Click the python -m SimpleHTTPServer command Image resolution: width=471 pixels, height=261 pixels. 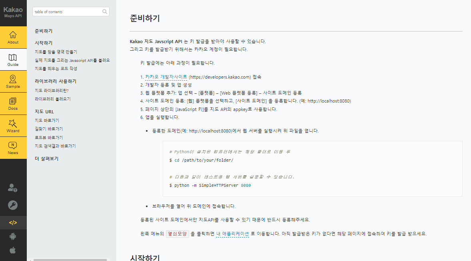tap(210, 186)
